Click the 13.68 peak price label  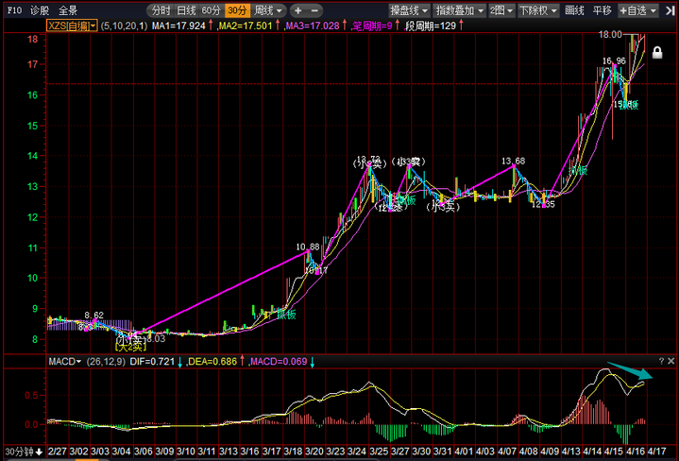pyautogui.click(x=513, y=162)
